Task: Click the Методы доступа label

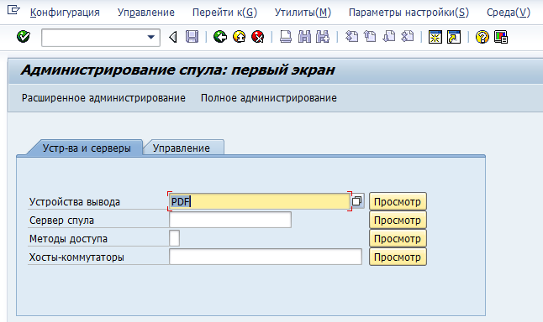Action: pyautogui.click(x=68, y=239)
